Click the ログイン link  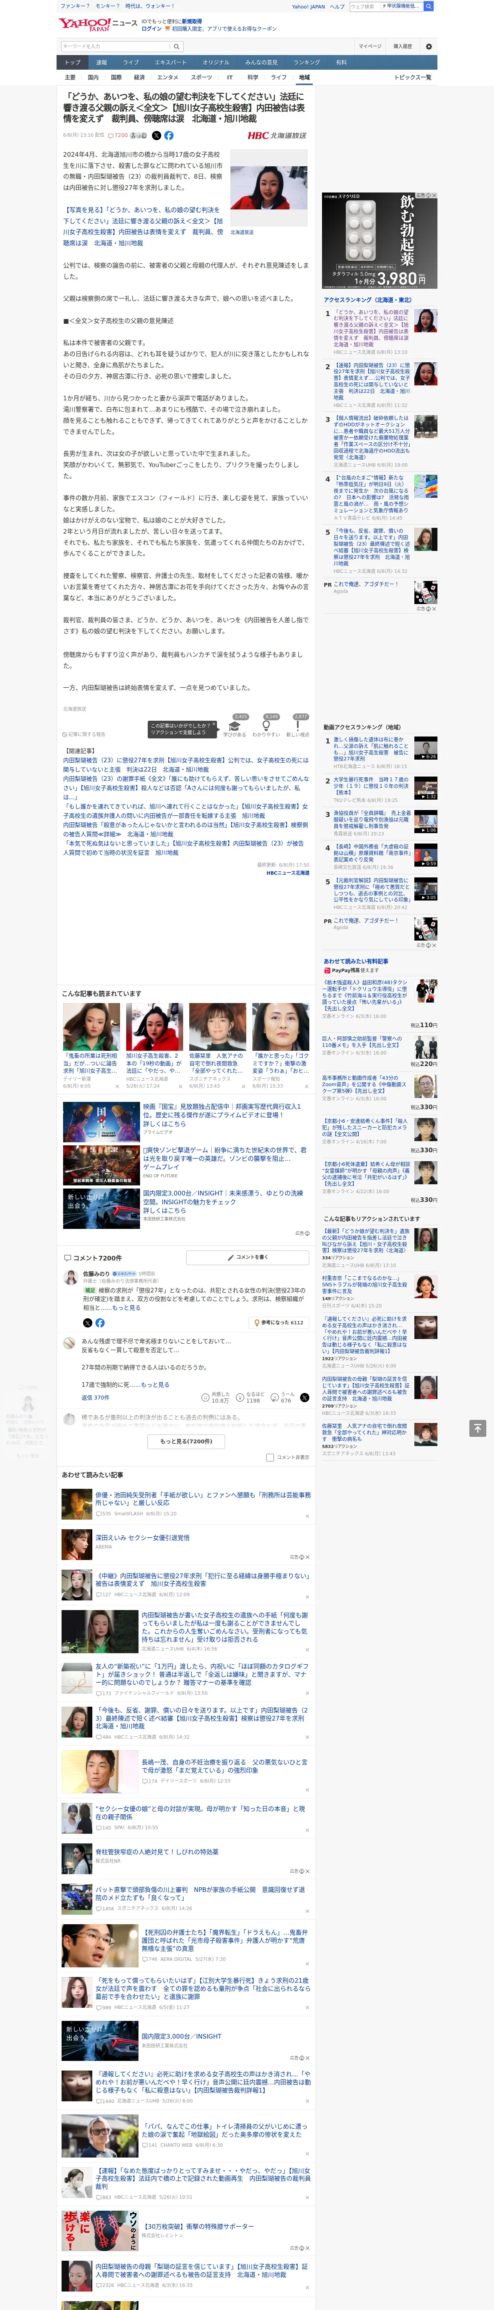tap(152, 29)
